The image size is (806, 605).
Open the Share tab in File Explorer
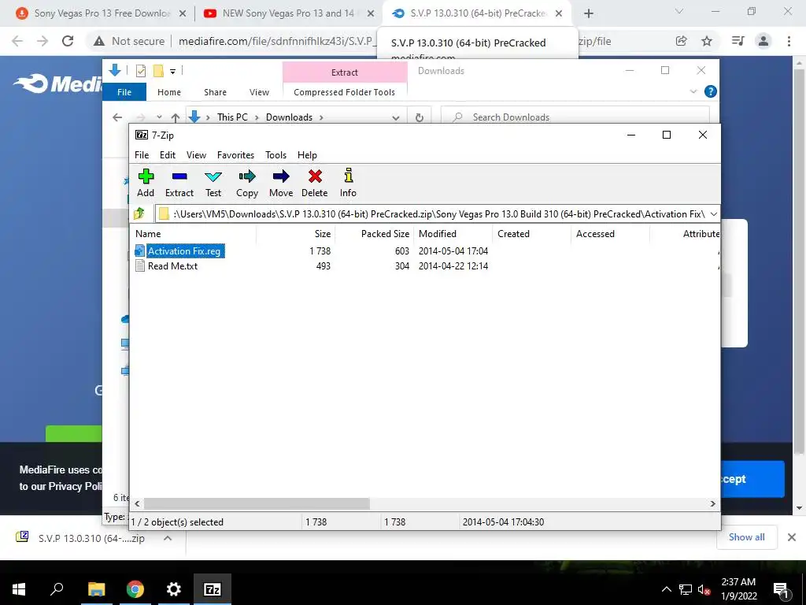coord(215,92)
